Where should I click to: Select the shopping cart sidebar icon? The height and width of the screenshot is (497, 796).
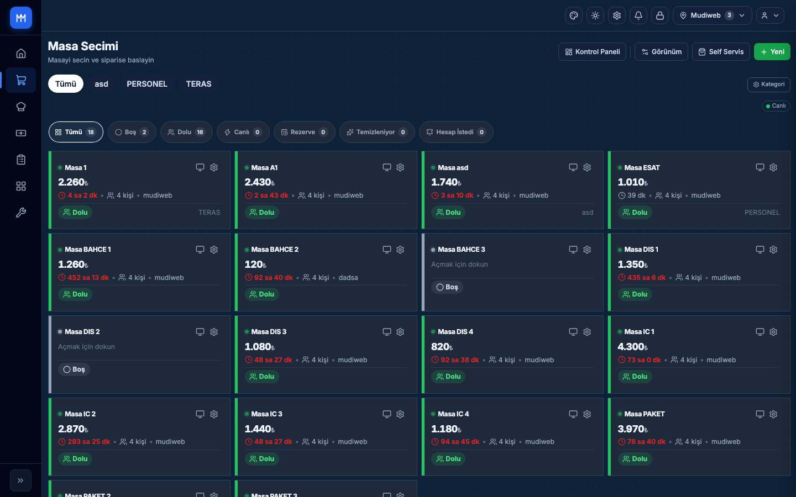pyautogui.click(x=21, y=80)
